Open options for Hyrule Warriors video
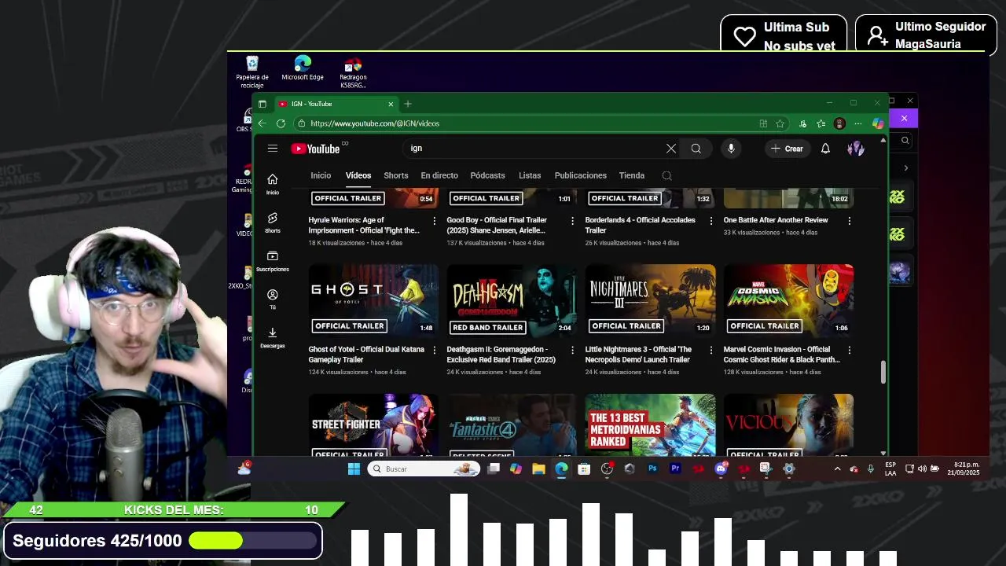This screenshot has height=566, width=1006. click(435, 221)
